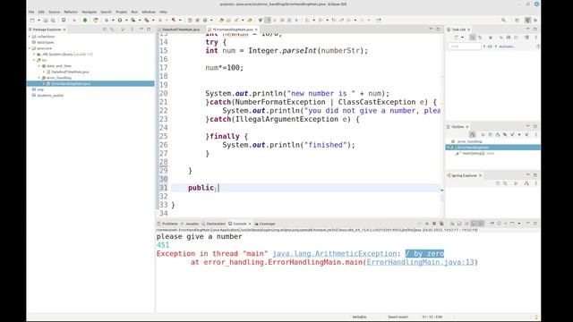Click the New toolbar icon
573x322 pixels.
pos(32,21)
